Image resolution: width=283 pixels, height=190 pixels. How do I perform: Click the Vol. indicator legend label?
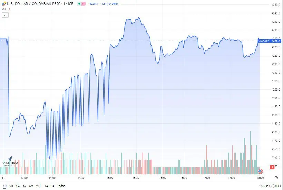(x=4, y=9)
